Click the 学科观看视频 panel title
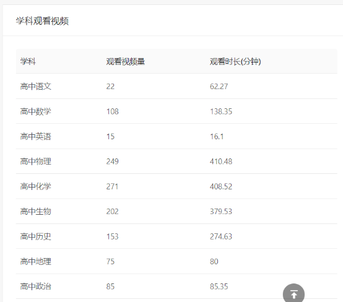Viewport: 343px width, 302px height. [x=42, y=21]
